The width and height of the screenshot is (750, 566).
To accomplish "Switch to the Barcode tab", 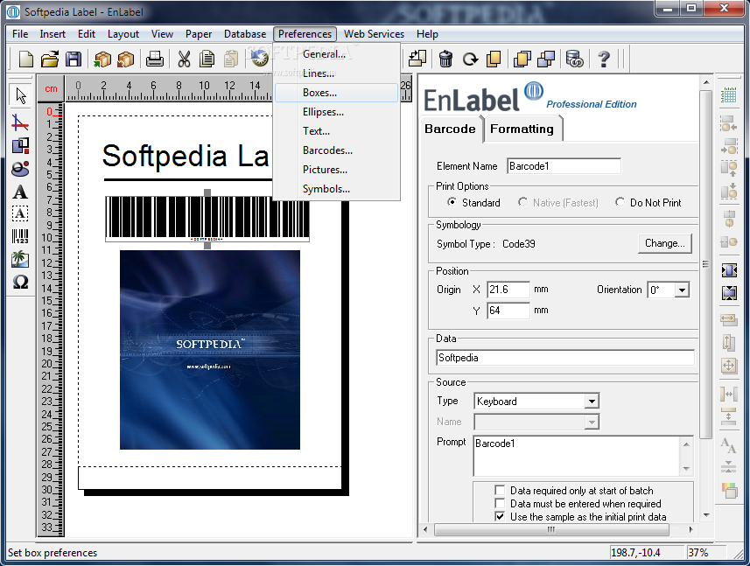I will point(450,129).
